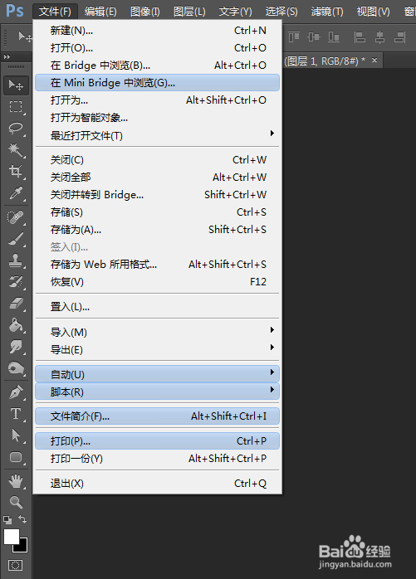Select the Magic Wand tool
The image size is (416, 579).
(x=16, y=149)
